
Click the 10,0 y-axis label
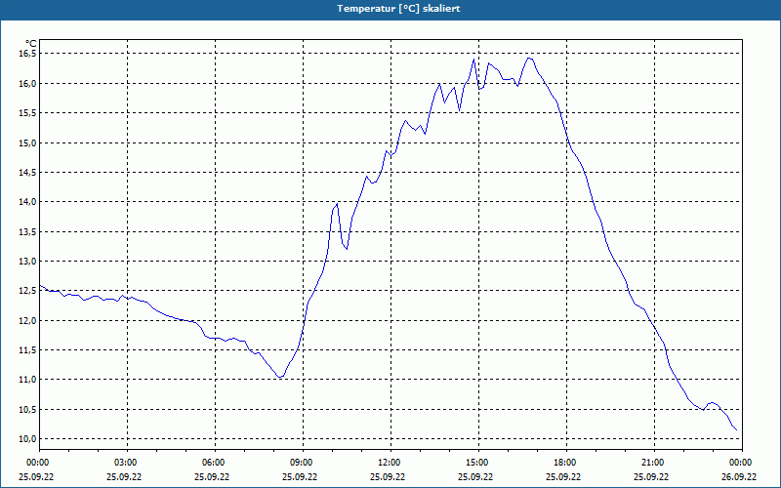point(28,438)
